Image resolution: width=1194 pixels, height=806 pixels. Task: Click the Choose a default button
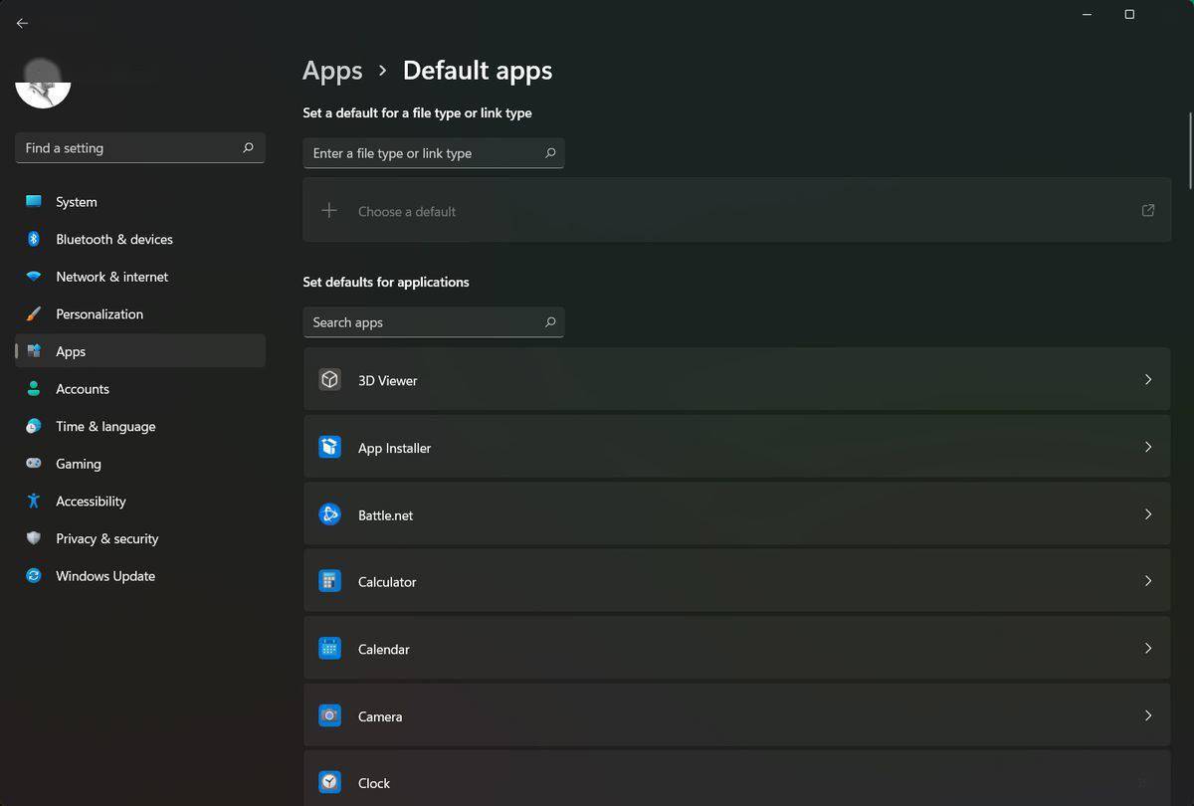[736, 210]
